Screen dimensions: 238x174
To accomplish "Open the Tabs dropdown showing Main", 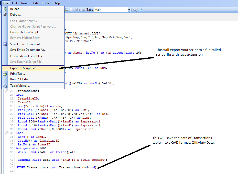I will point(129,10).
